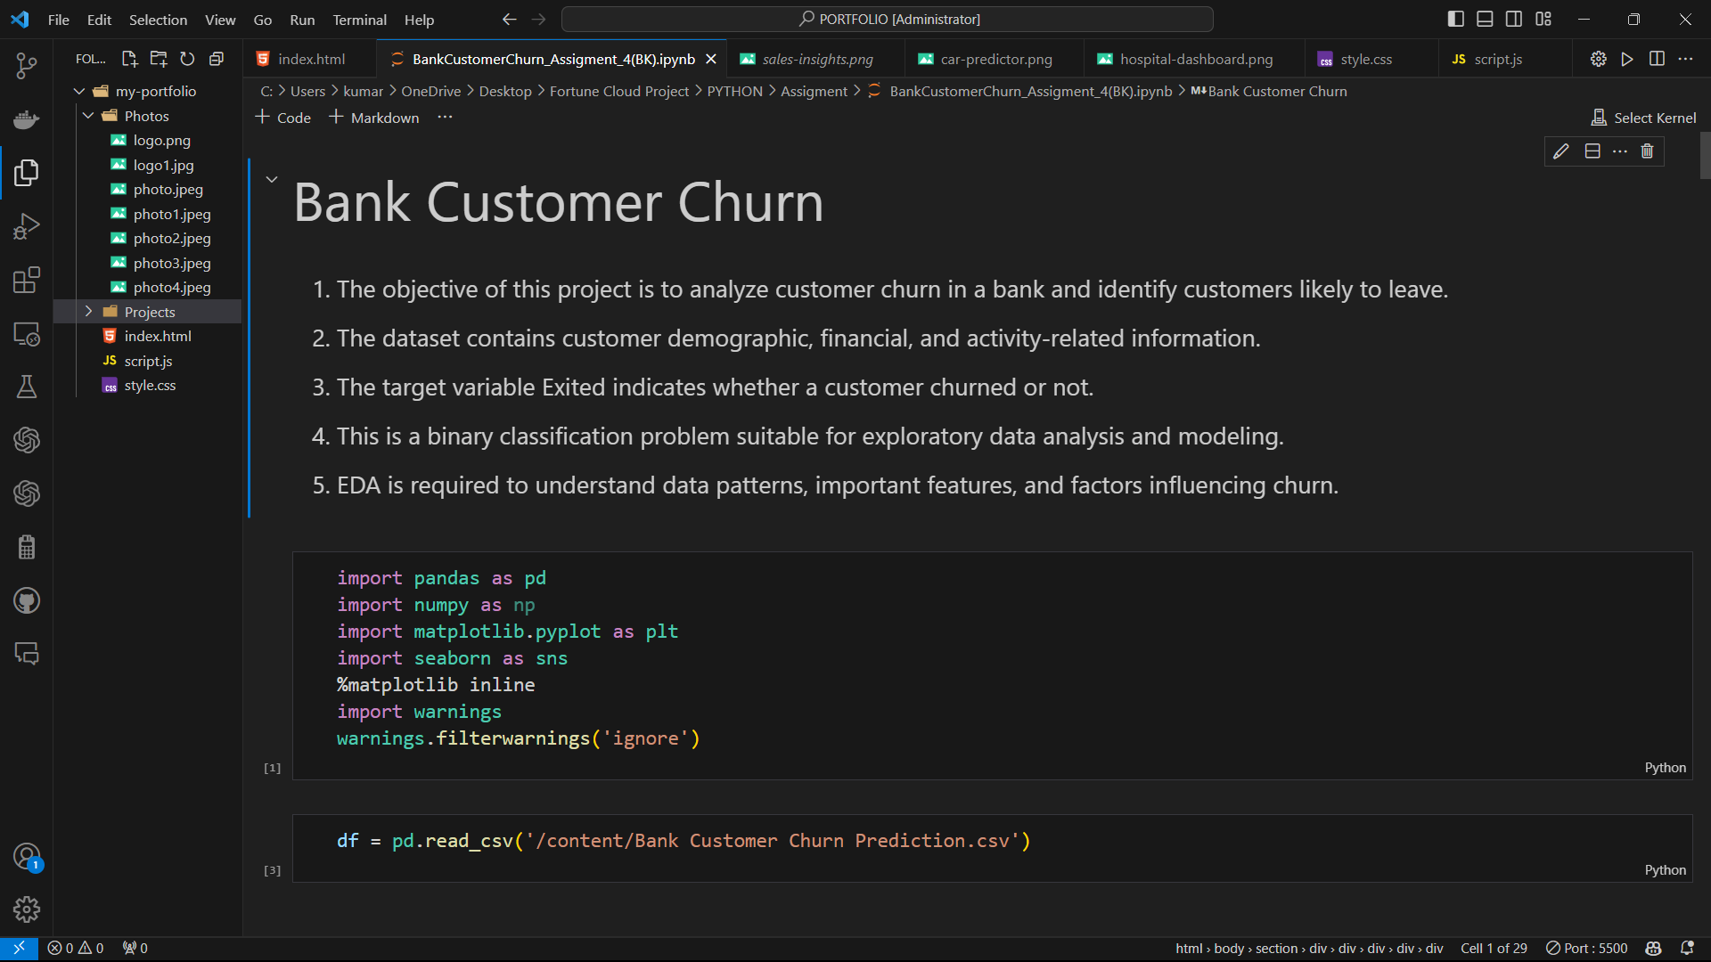
Task: Open the Terminal menu
Action: (359, 19)
